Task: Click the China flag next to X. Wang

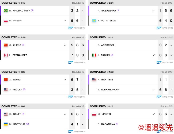Action: (6, 79)
